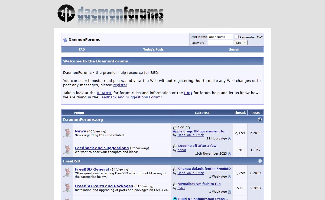Open Build & Configuration Steps thread
Image resolution: width=325 pixels, height=200 pixels.
[203, 199]
